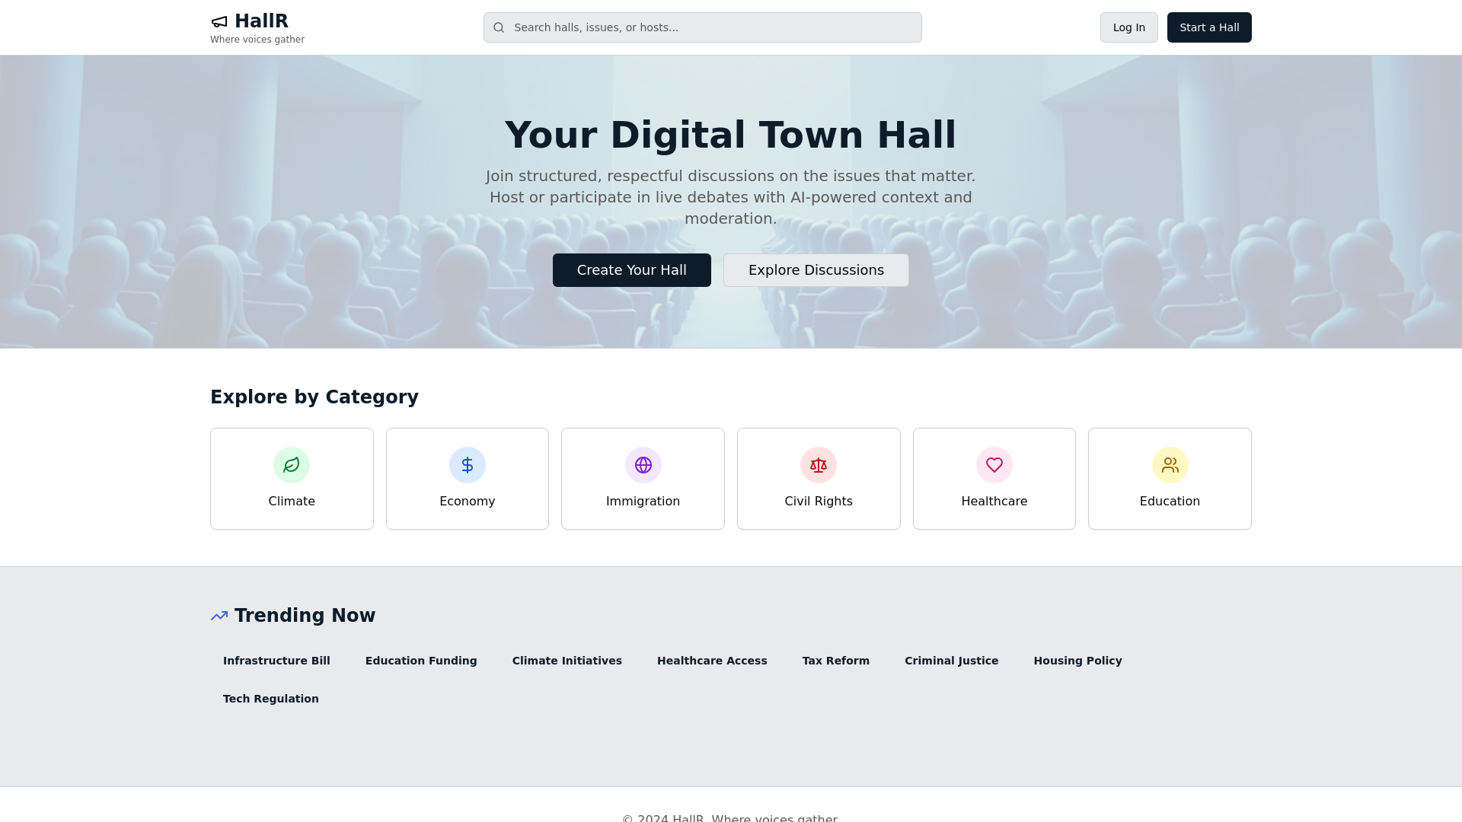Open the HallR home title link

pyautogui.click(x=261, y=21)
